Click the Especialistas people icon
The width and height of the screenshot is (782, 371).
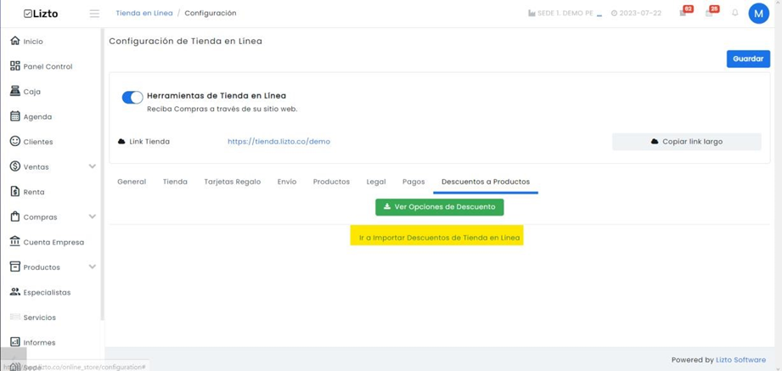tap(15, 292)
